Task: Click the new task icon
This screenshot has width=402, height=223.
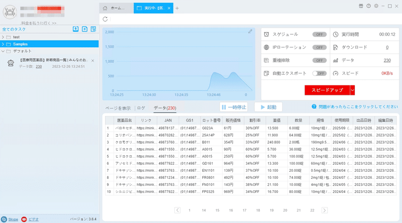Action: click(84, 29)
